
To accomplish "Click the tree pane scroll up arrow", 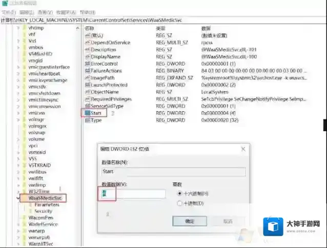I will tap(77, 28).
